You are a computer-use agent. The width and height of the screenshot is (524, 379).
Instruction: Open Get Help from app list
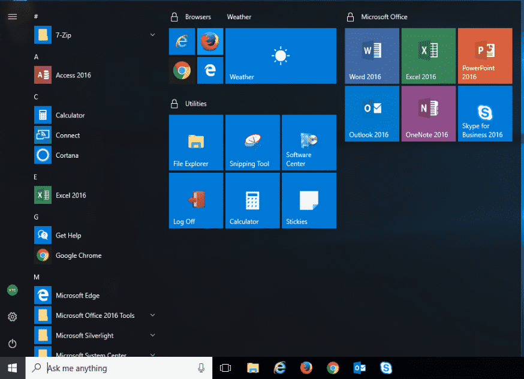click(95, 235)
